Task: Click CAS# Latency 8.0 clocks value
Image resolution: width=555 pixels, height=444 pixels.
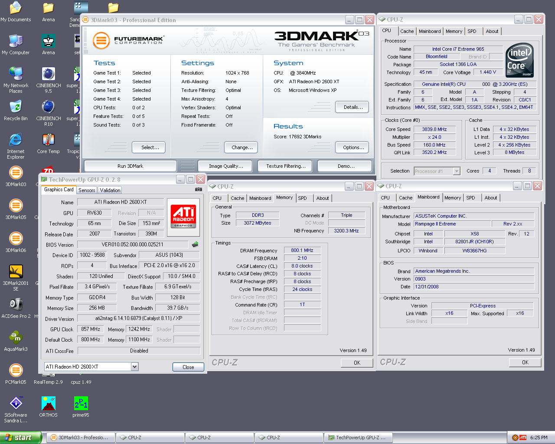Action: point(302,266)
